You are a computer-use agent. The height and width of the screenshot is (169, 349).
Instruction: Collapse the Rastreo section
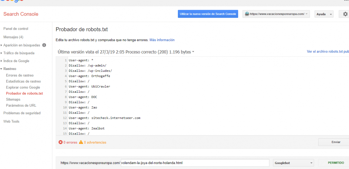point(10,69)
